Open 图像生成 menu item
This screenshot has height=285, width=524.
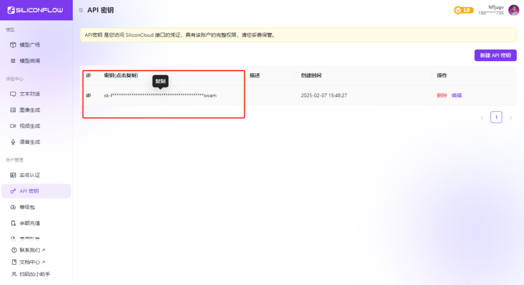click(36, 110)
